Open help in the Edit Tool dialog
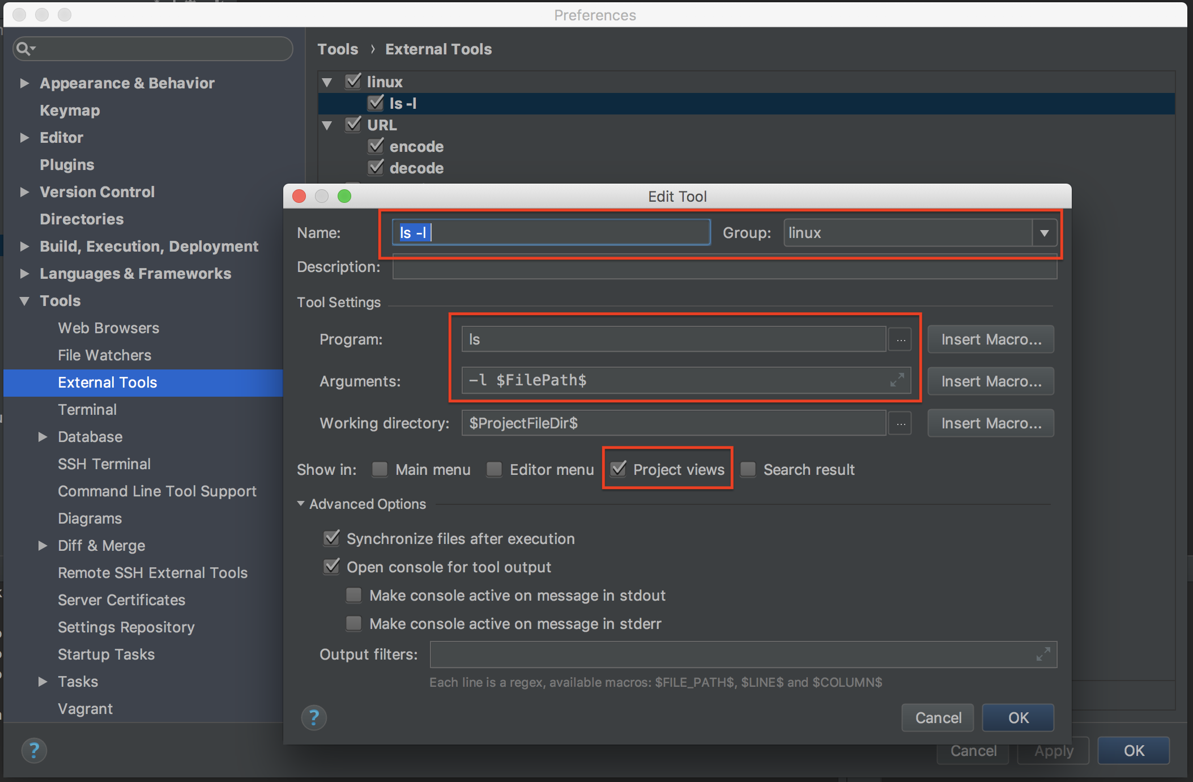Image resolution: width=1193 pixels, height=782 pixels. [x=314, y=717]
